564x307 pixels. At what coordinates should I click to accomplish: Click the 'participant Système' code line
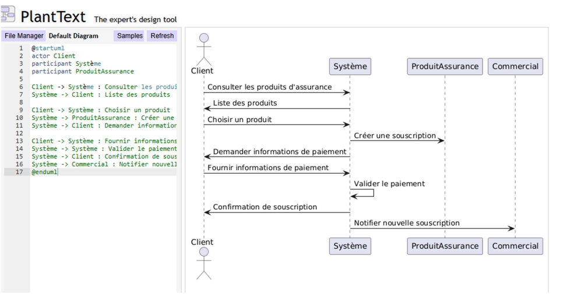click(x=66, y=63)
